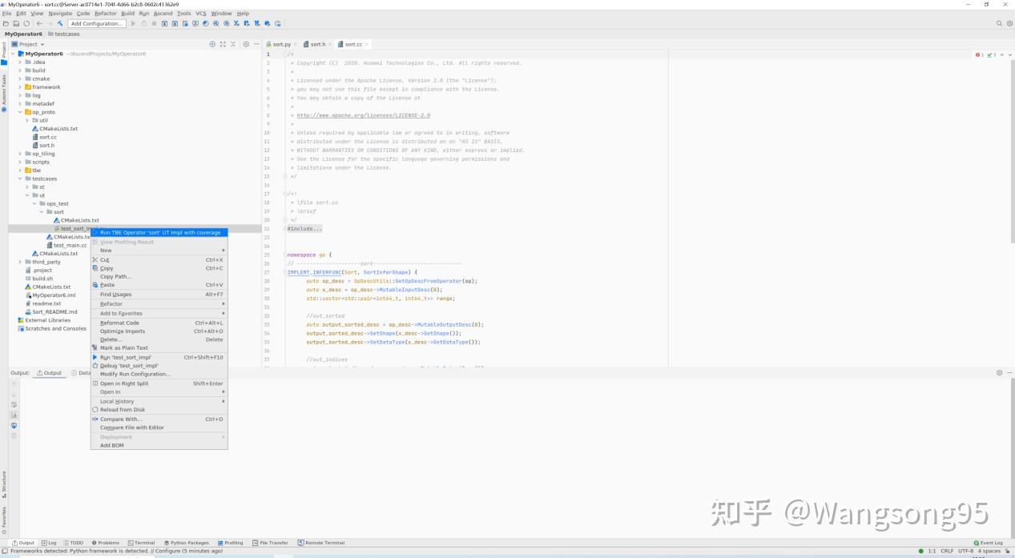Open the Remote Terminal tool tab
This screenshot has width=1015, height=558.
pos(321,542)
